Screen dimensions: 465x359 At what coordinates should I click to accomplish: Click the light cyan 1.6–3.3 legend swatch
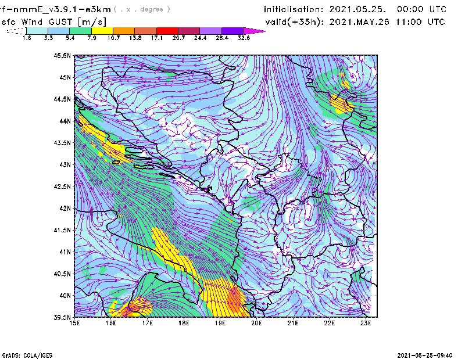coord(37,31)
